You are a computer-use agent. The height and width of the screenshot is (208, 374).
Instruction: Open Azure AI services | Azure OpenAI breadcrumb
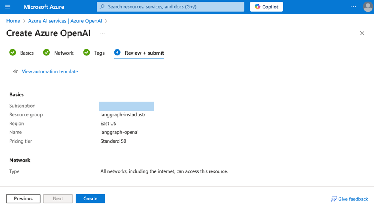(x=65, y=21)
